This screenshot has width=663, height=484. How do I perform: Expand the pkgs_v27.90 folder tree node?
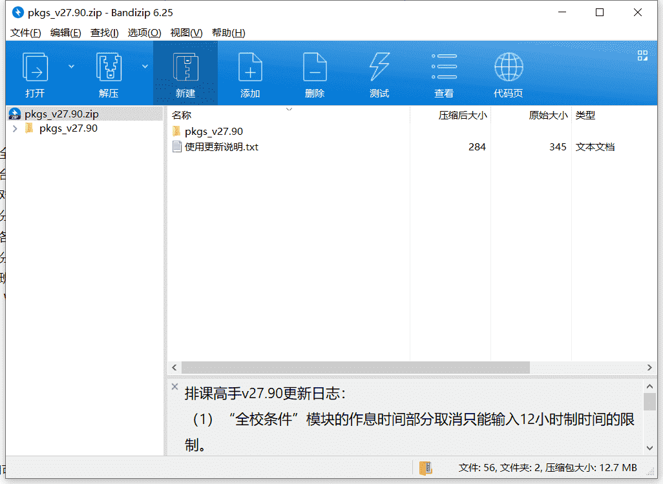16,128
